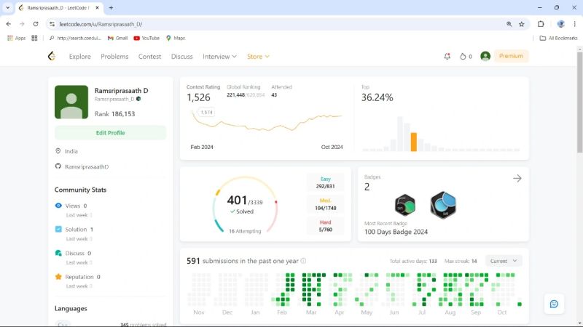Open the RamsriprasaathD GitHub link
583x327 pixels.
87,166
